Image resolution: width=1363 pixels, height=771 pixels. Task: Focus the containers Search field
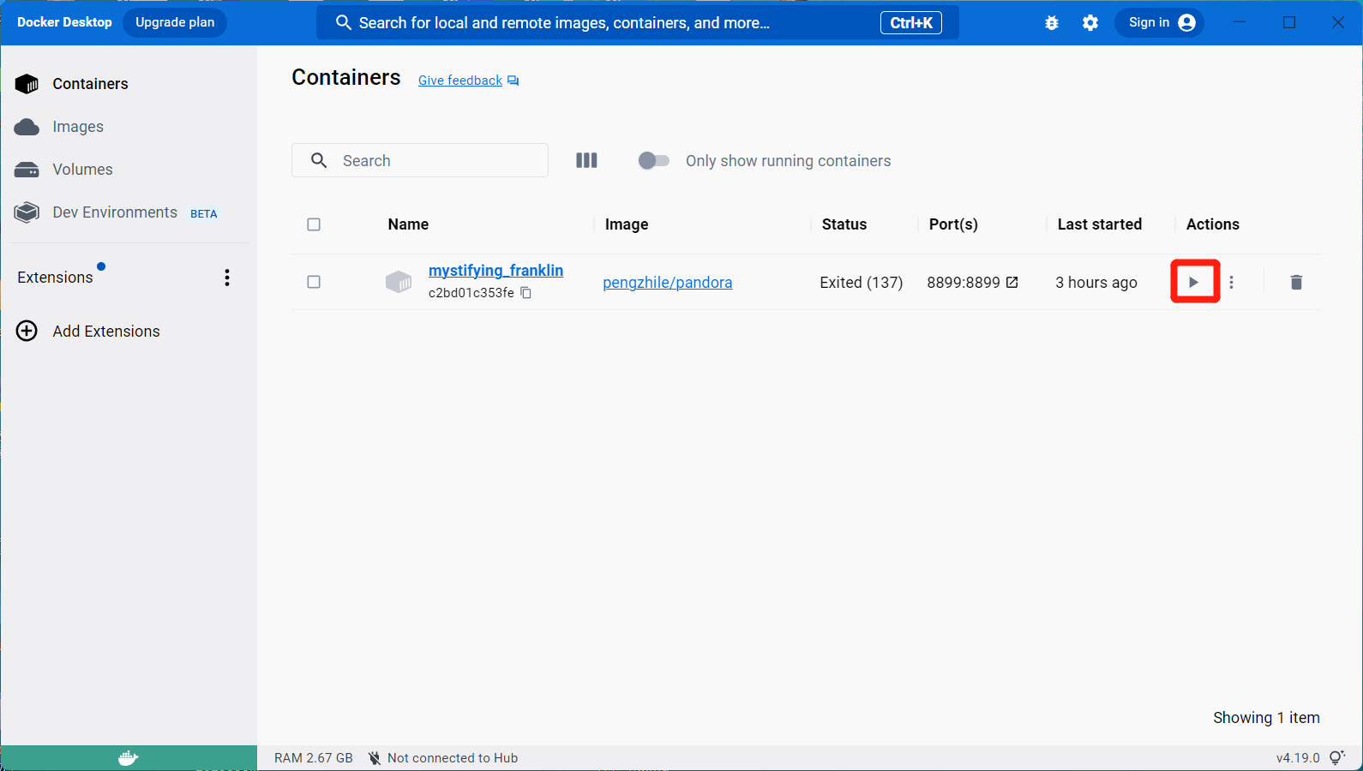point(420,160)
